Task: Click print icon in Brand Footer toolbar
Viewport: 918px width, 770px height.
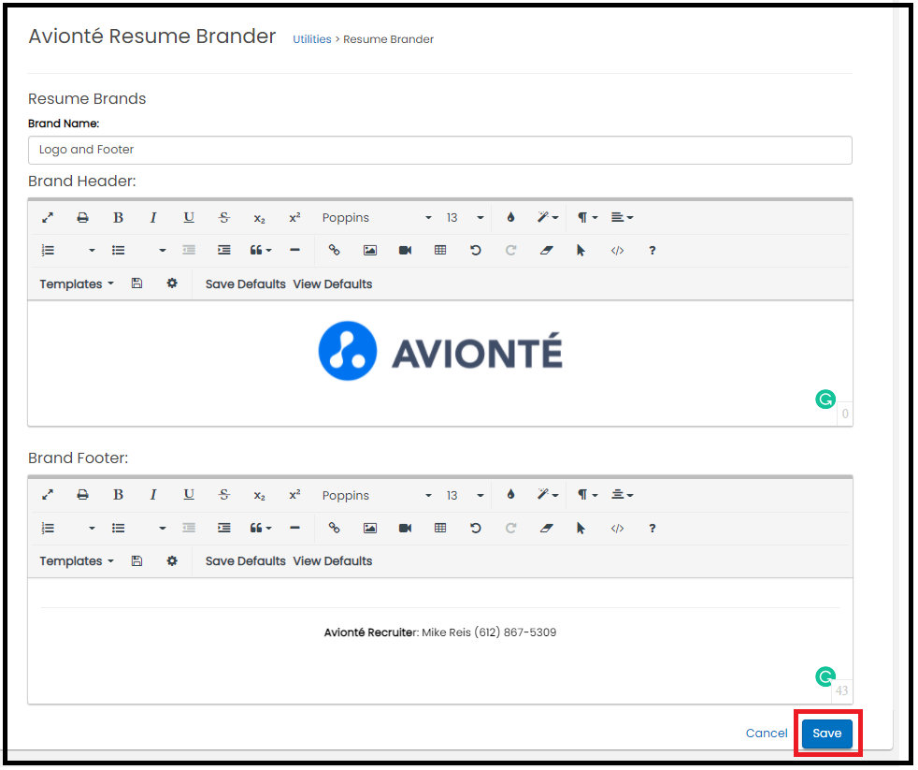Action: [x=82, y=495]
